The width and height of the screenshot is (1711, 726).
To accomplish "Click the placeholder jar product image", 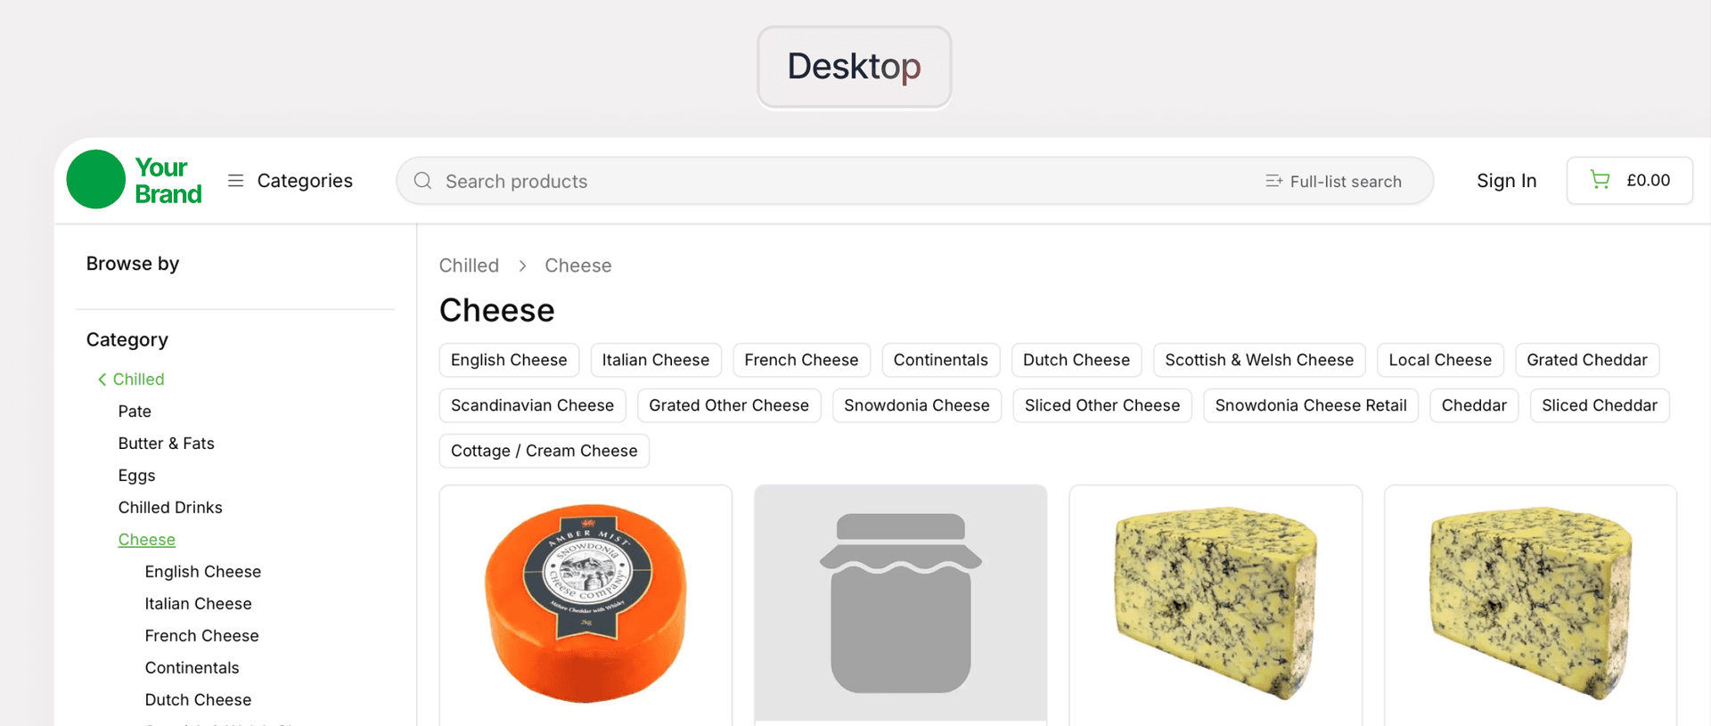I will tap(900, 603).
